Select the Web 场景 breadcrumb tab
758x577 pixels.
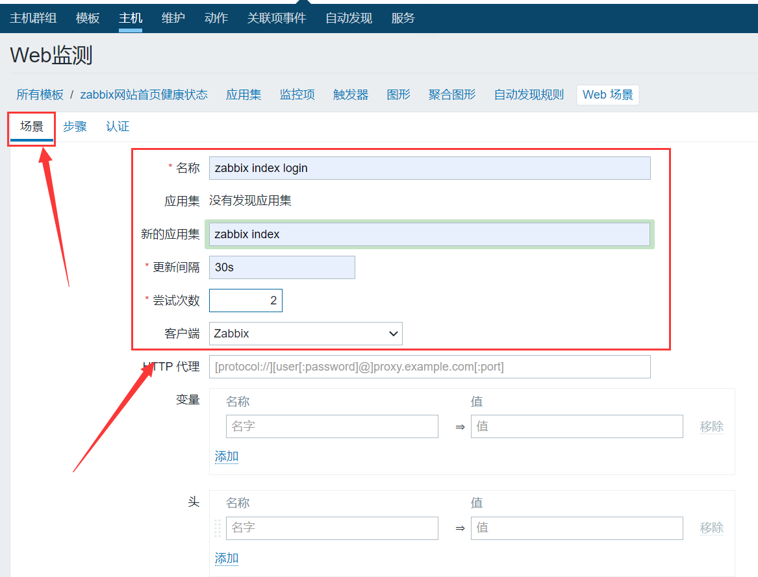(608, 95)
